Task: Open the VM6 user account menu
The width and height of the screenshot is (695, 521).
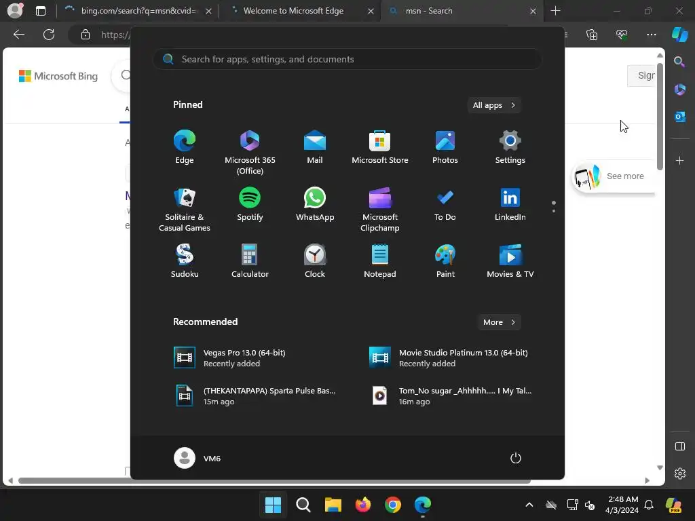Action: [198, 458]
